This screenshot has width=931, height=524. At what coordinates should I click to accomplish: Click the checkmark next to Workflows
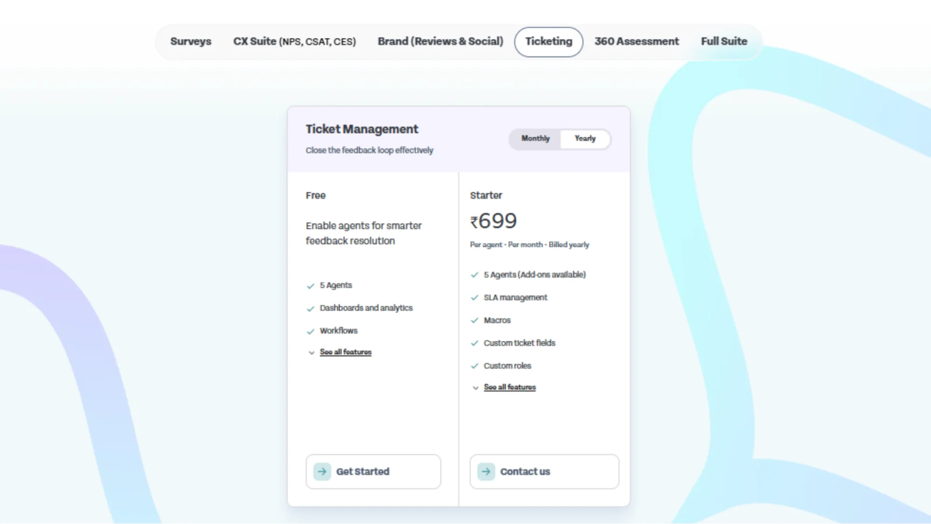310,331
